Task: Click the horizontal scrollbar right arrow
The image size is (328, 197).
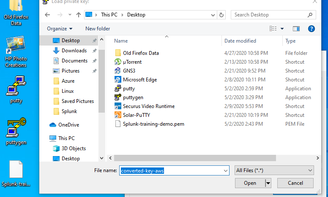Action: (317, 158)
